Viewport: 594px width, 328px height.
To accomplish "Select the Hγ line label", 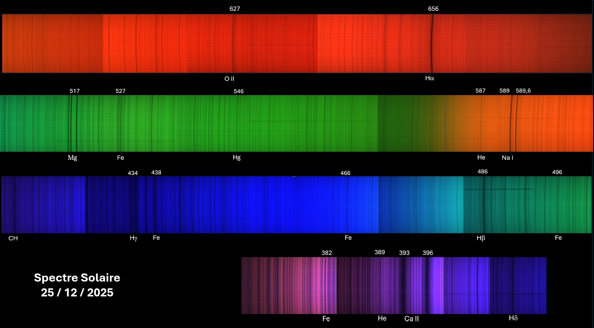I will coord(133,238).
